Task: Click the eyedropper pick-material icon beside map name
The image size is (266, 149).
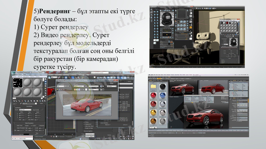Action: click(x=21, y=103)
